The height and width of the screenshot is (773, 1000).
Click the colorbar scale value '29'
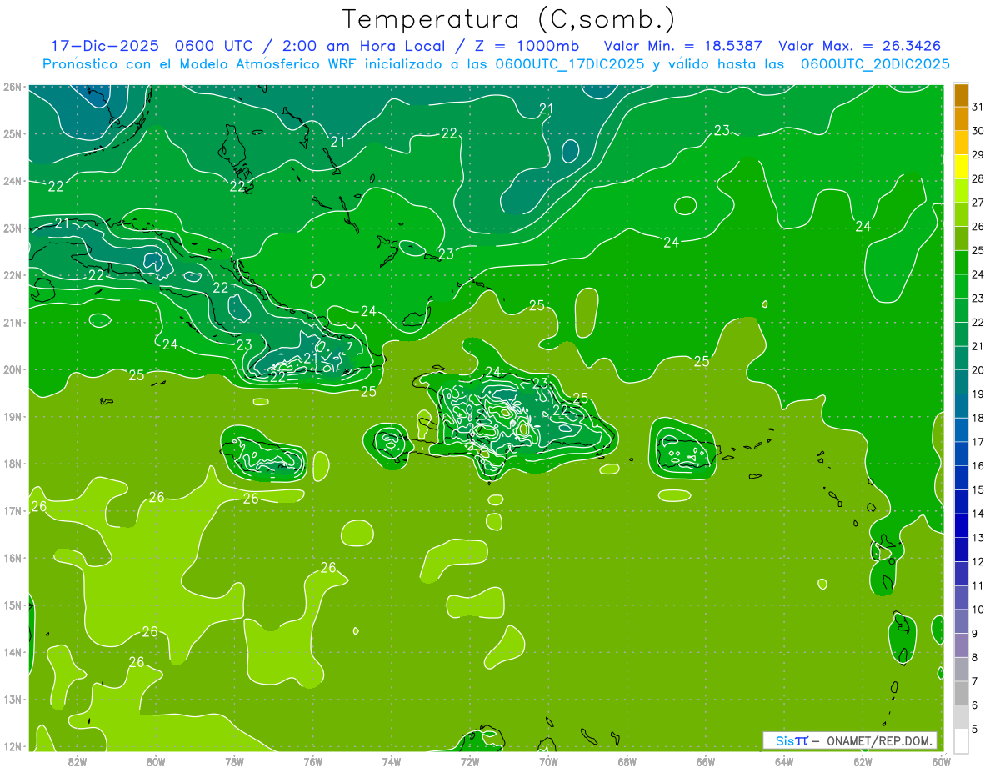978,154
